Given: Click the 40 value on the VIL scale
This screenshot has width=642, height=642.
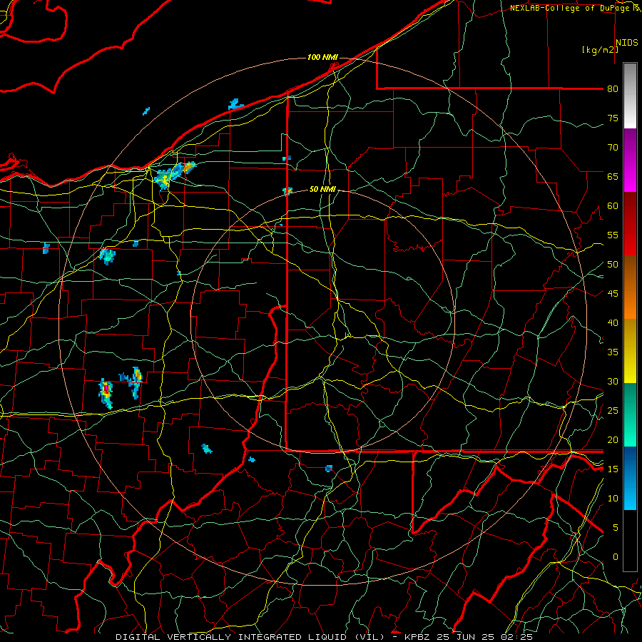Looking at the screenshot, I should (x=613, y=322).
